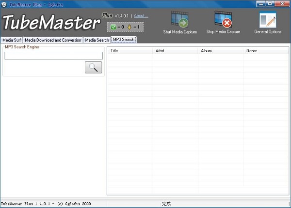Sort results by the Album column header
This screenshot has height=208, width=291.
tap(221, 51)
